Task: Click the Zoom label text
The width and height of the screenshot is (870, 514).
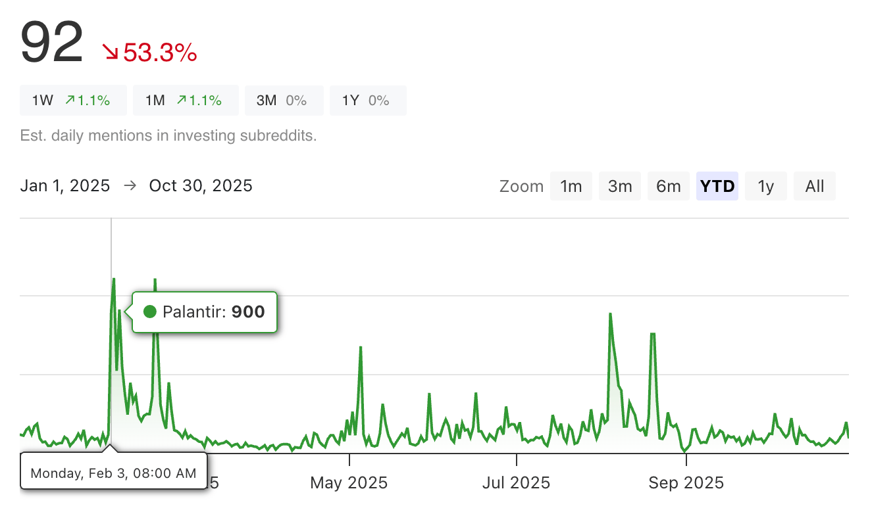Action: tap(522, 186)
